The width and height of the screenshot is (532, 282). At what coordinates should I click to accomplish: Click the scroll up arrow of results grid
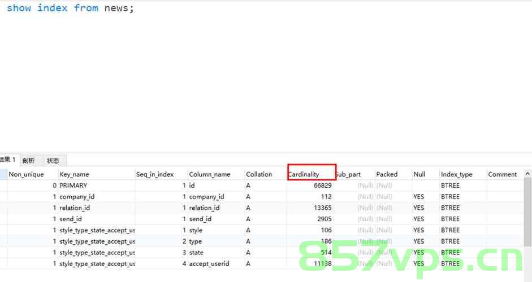pos(527,174)
